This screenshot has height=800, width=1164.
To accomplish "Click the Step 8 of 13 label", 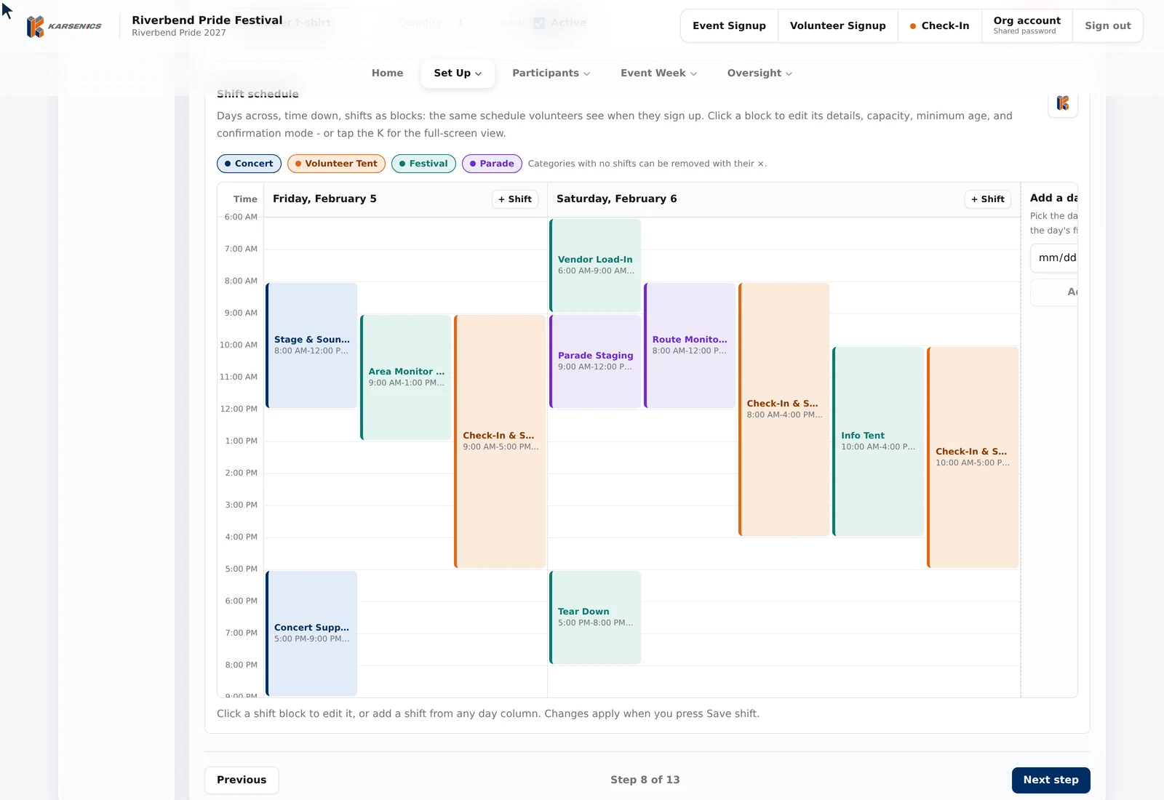I will pos(645,780).
